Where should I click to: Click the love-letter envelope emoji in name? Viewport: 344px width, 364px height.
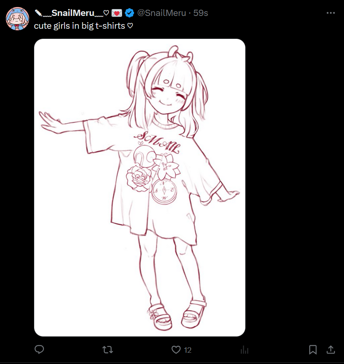(x=117, y=13)
